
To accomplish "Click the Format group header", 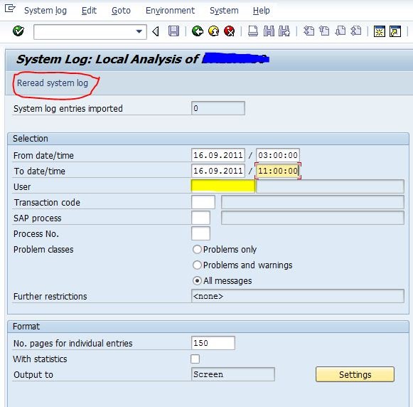I will click(208, 327).
